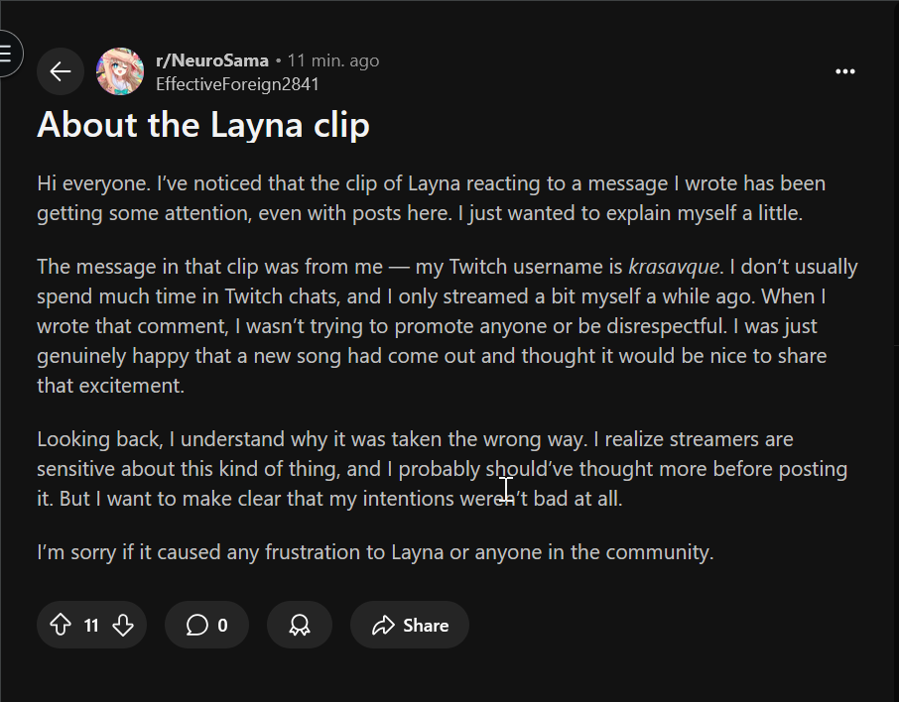
Task: Click the paragraph starting with Looking back
Action: [442, 468]
